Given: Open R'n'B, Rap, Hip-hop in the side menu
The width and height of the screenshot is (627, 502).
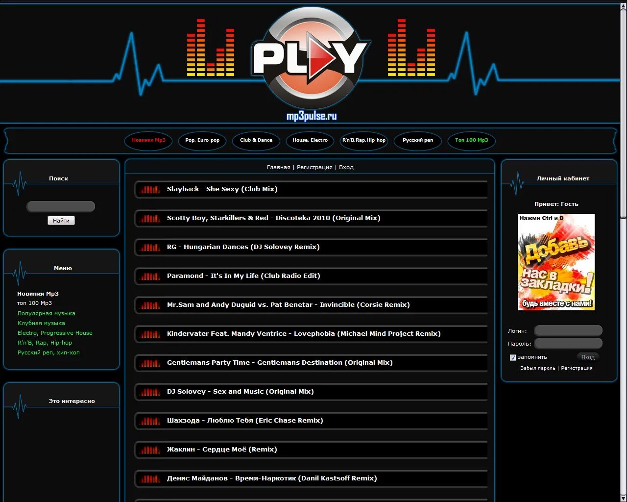Looking at the screenshot, I should tap(45, 343).
